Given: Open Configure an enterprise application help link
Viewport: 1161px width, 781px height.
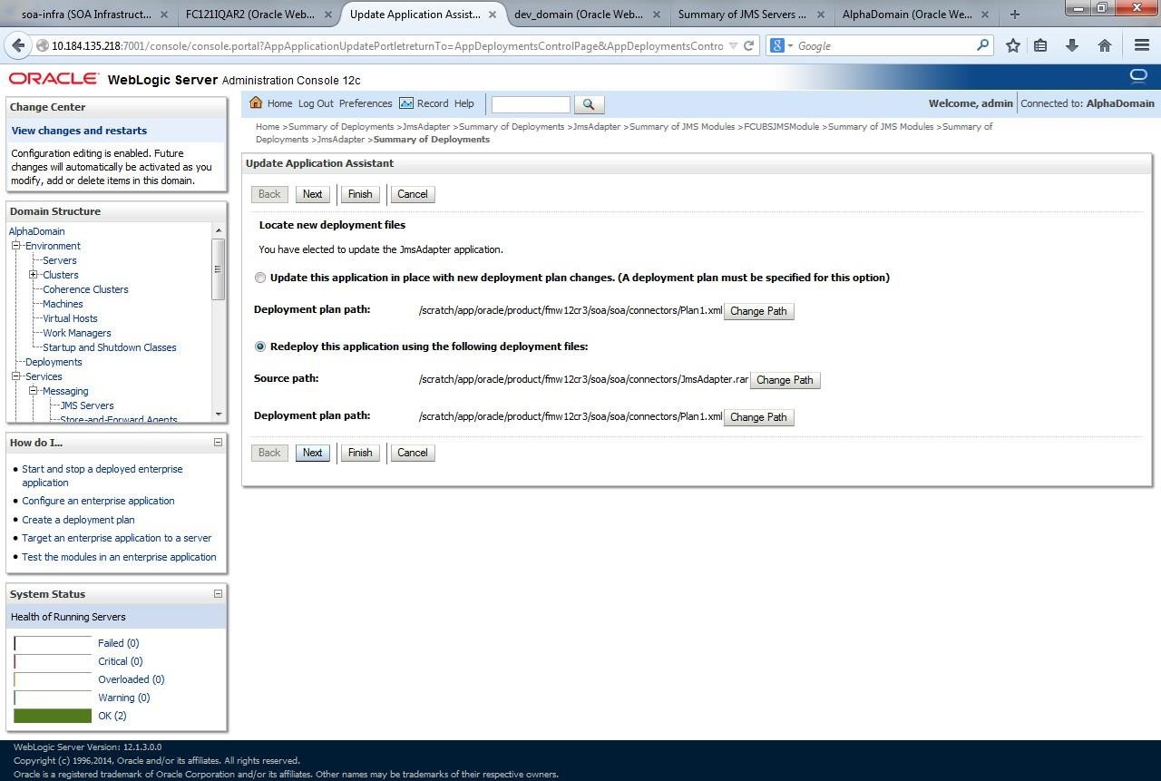Looking at the screenshot, I should click(98, 501).
